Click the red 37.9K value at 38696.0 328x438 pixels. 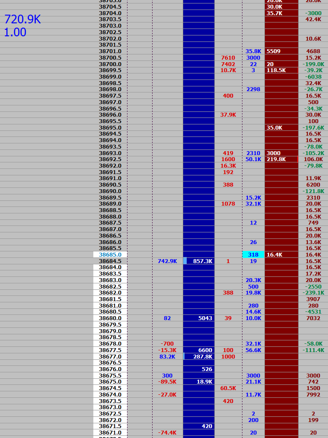click(228, 115)
